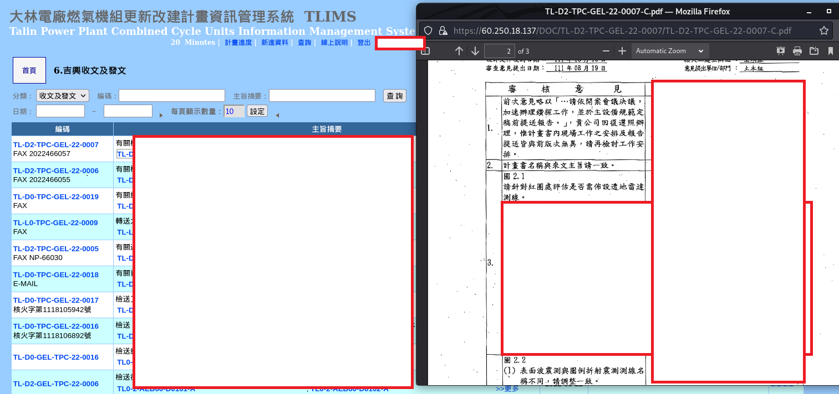Open document TL-D2-GEL-TPC-22-0006
839x394 pixels.
pyautogui.click(x=56, y=384)
